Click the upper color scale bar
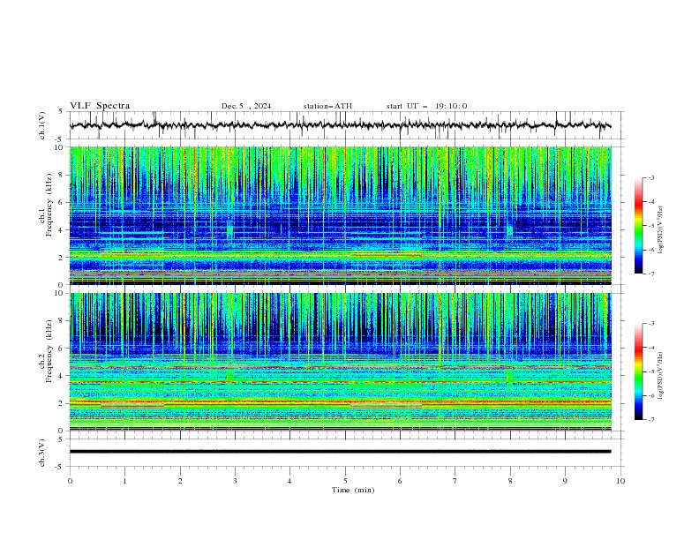This screenshot has height=540, width=699. [x=638, y=226]
